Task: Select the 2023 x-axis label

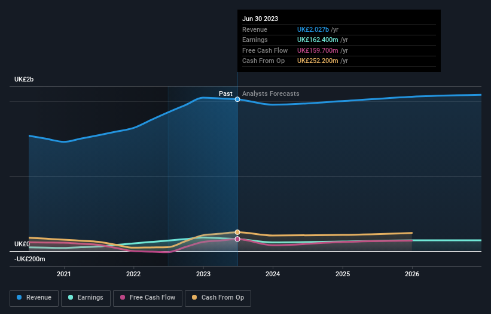Action: (203, 274)
